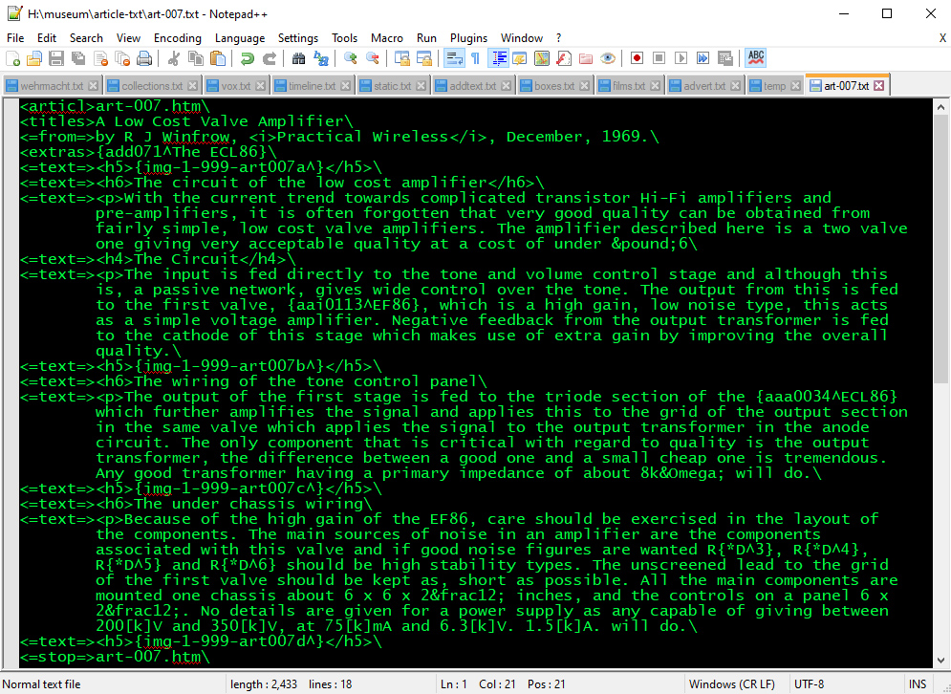
Task: Save the recorded macro icon
Action: [724, 58]
